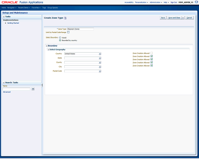Click the help icon beside Create Zone Type
The height and width of the screenshot is (159, 199).
[x=65, y=18]
